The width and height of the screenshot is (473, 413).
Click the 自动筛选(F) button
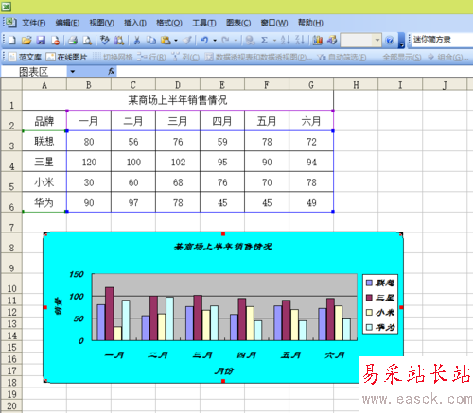[342, 57]
